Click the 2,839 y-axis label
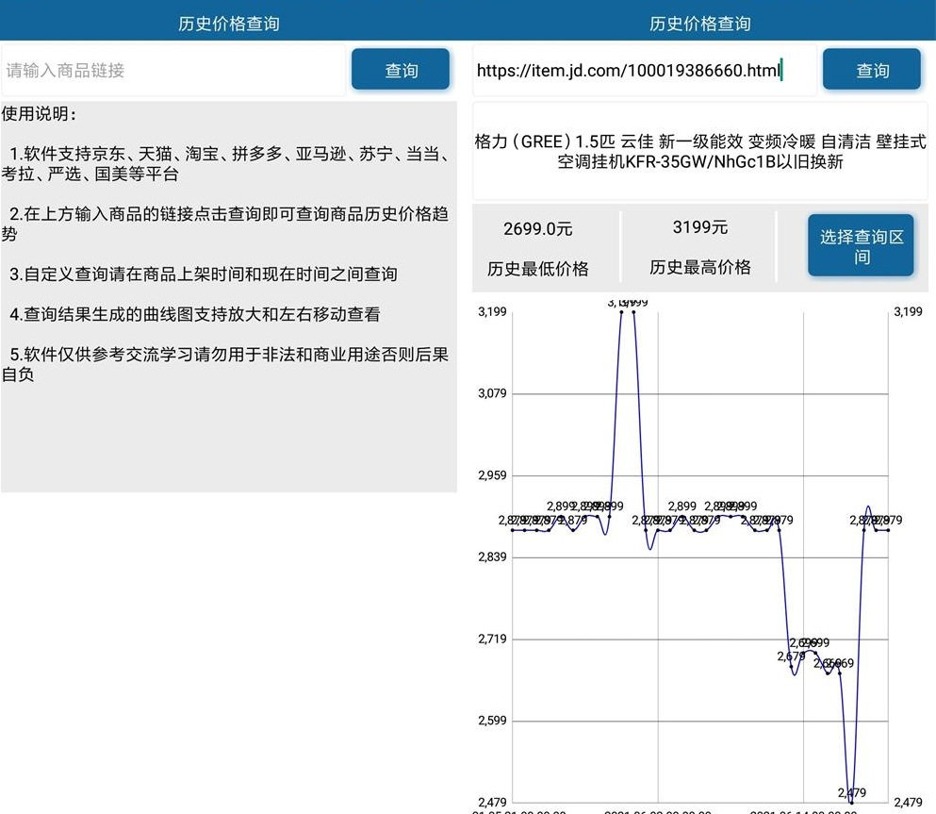The width and height of the screenshot is (936, 814). 492,557
